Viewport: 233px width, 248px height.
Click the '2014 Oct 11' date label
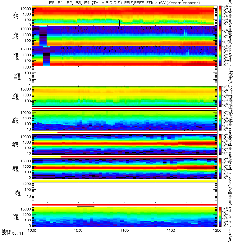click(12, 233)
